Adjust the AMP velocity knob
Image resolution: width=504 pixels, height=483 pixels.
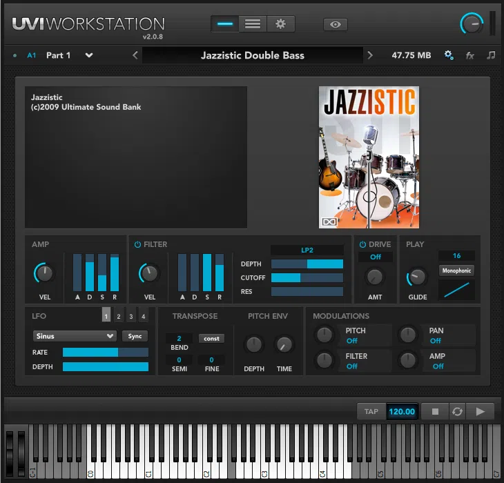[44, 273]
